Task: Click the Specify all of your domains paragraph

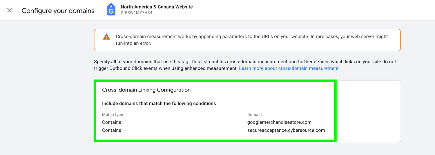Action: coord(245,65)
